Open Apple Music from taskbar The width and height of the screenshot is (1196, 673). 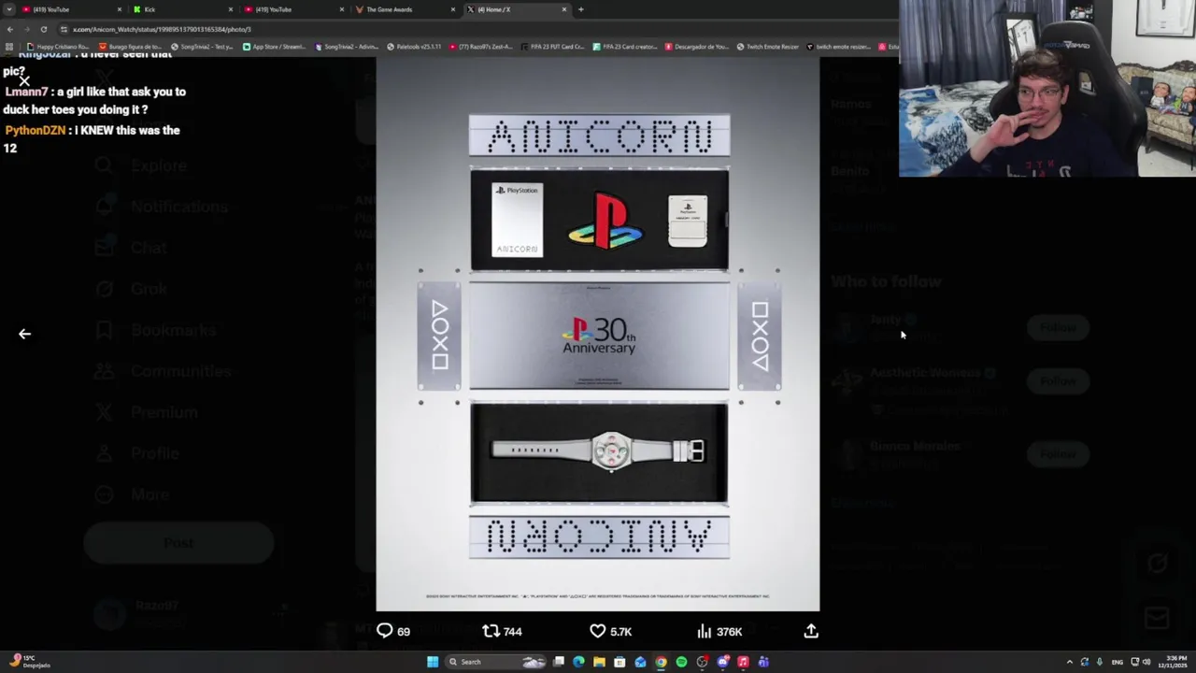click(743, 662)
